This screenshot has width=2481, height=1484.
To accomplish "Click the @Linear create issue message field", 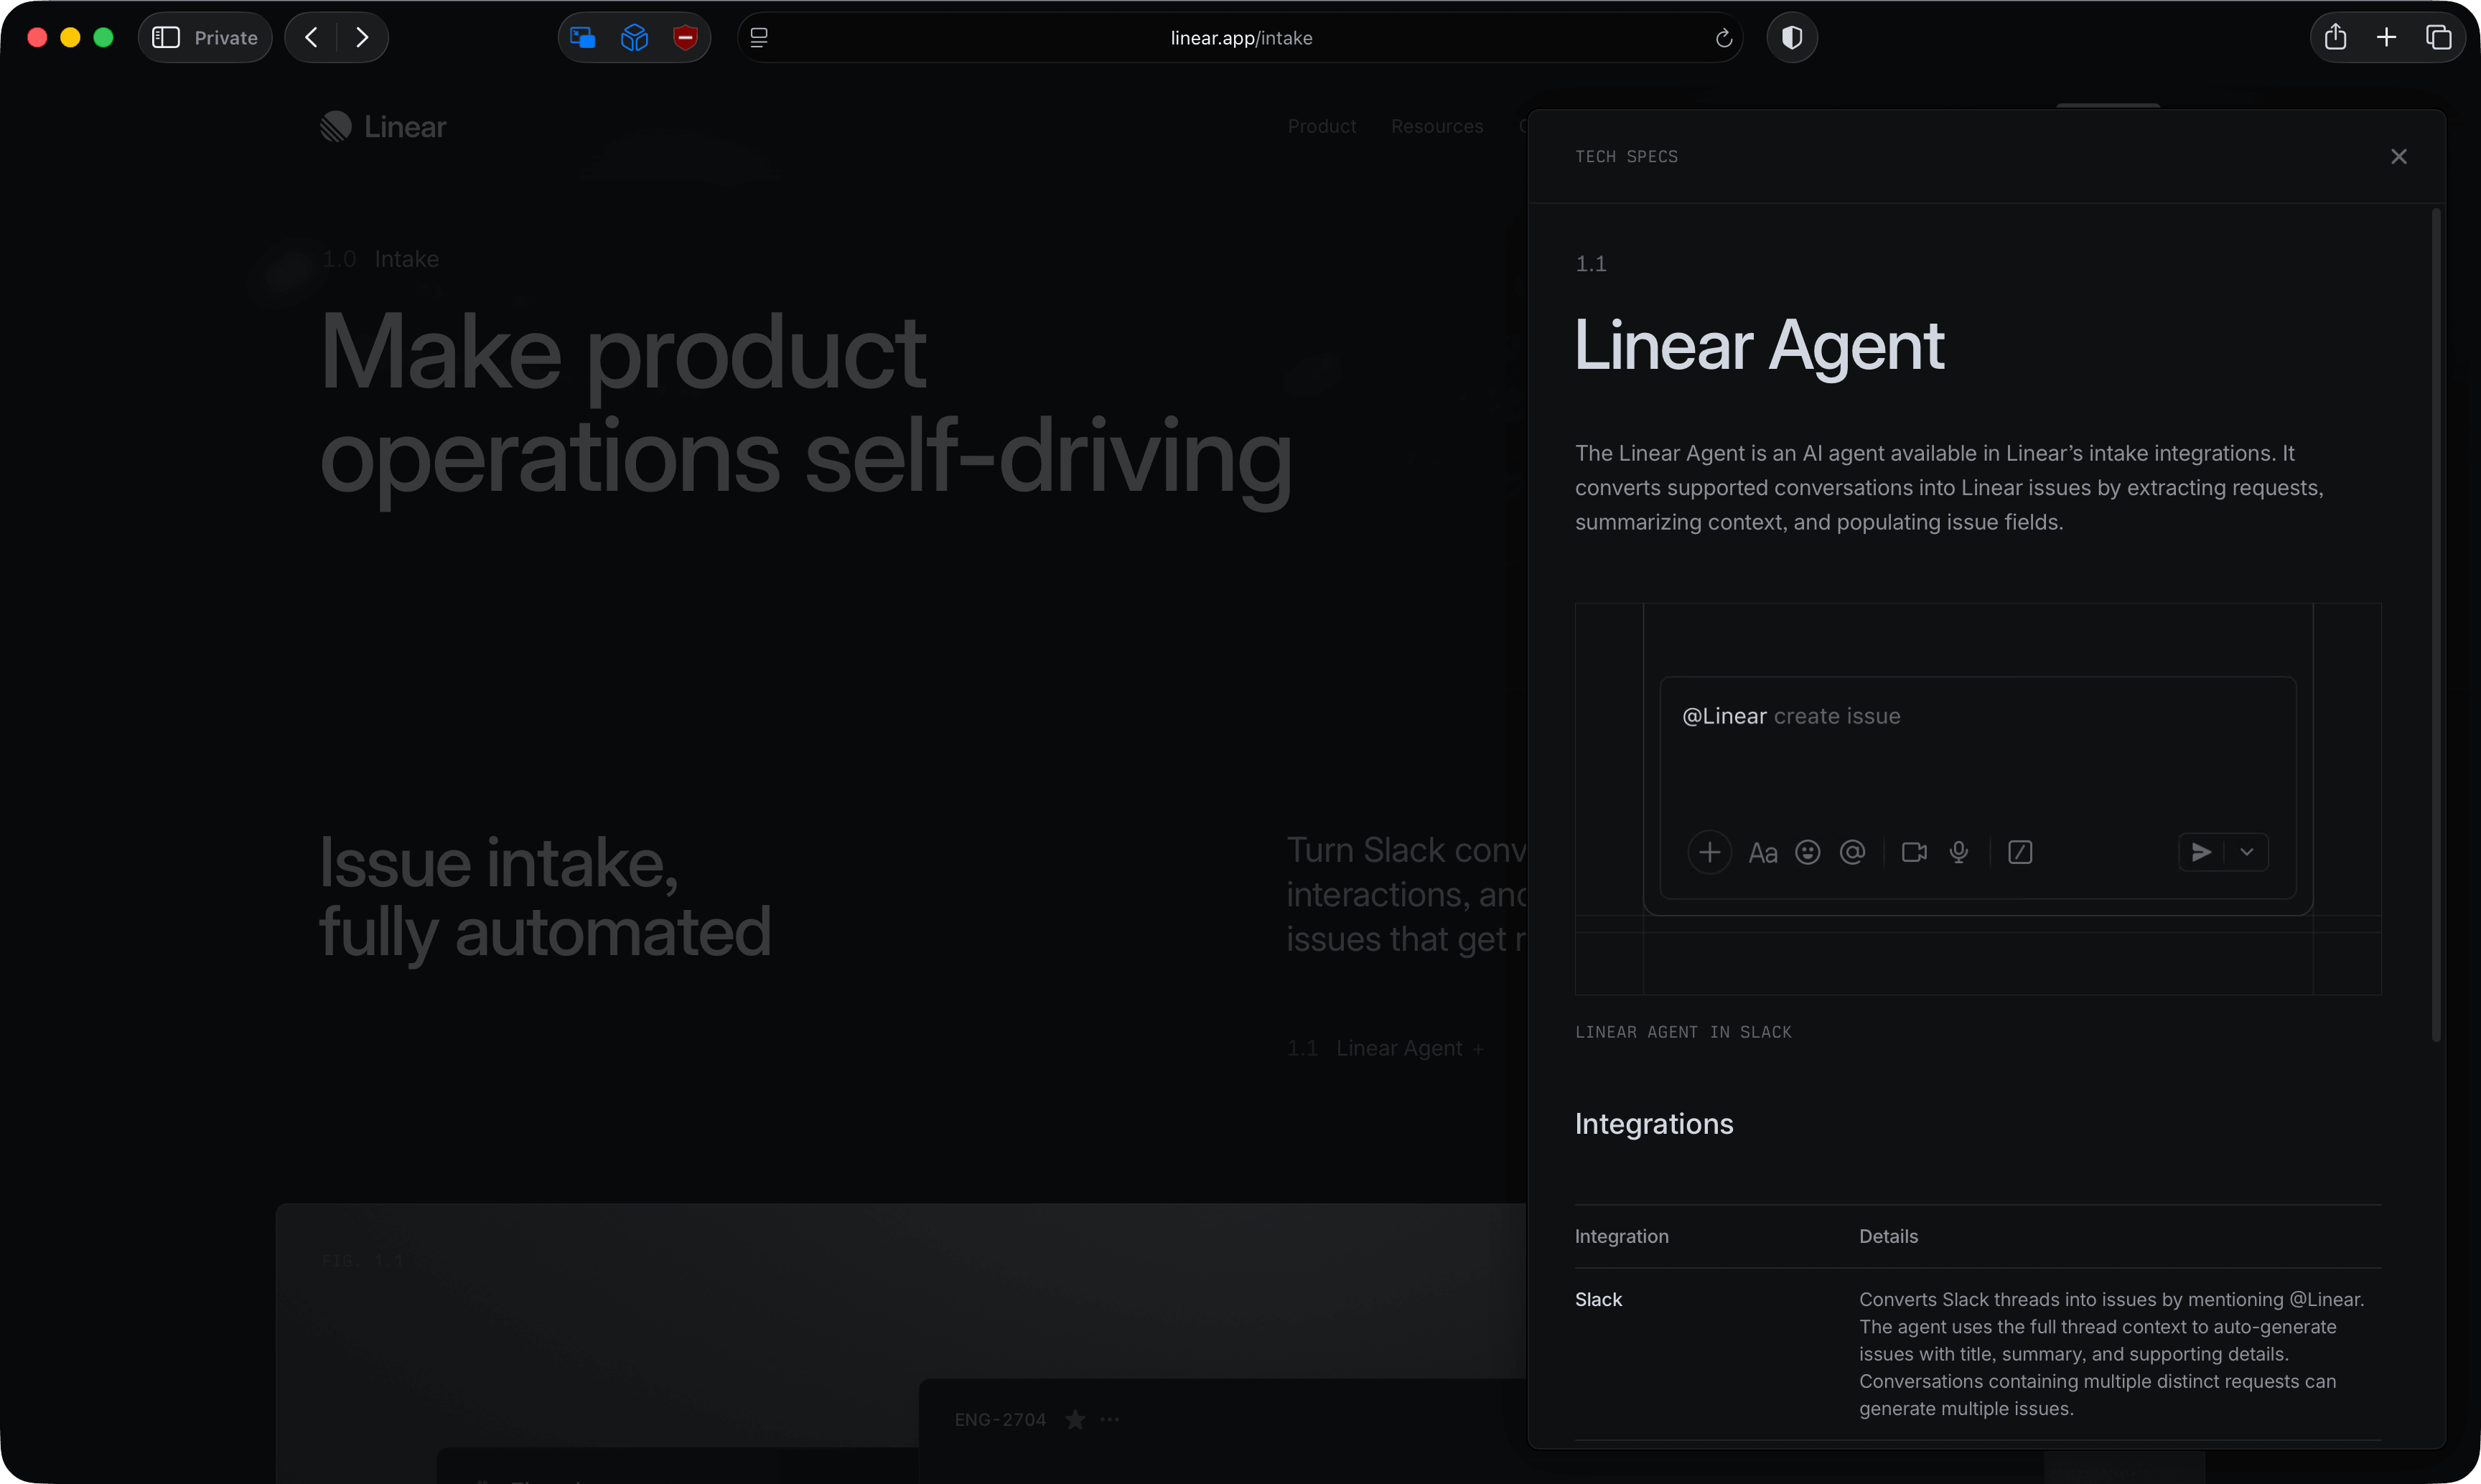I will click(x=1977, y=787).
